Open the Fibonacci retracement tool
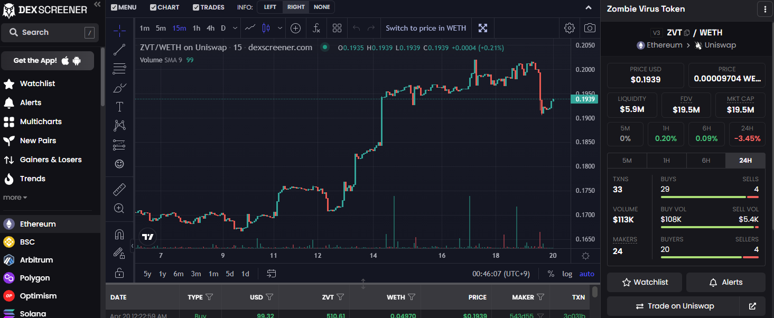Image resolution: width=774 pixels, height=318 pixels. click(119, 69)
